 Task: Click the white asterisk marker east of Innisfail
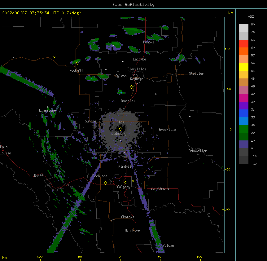pyautogui.click(x=155, y=94)
